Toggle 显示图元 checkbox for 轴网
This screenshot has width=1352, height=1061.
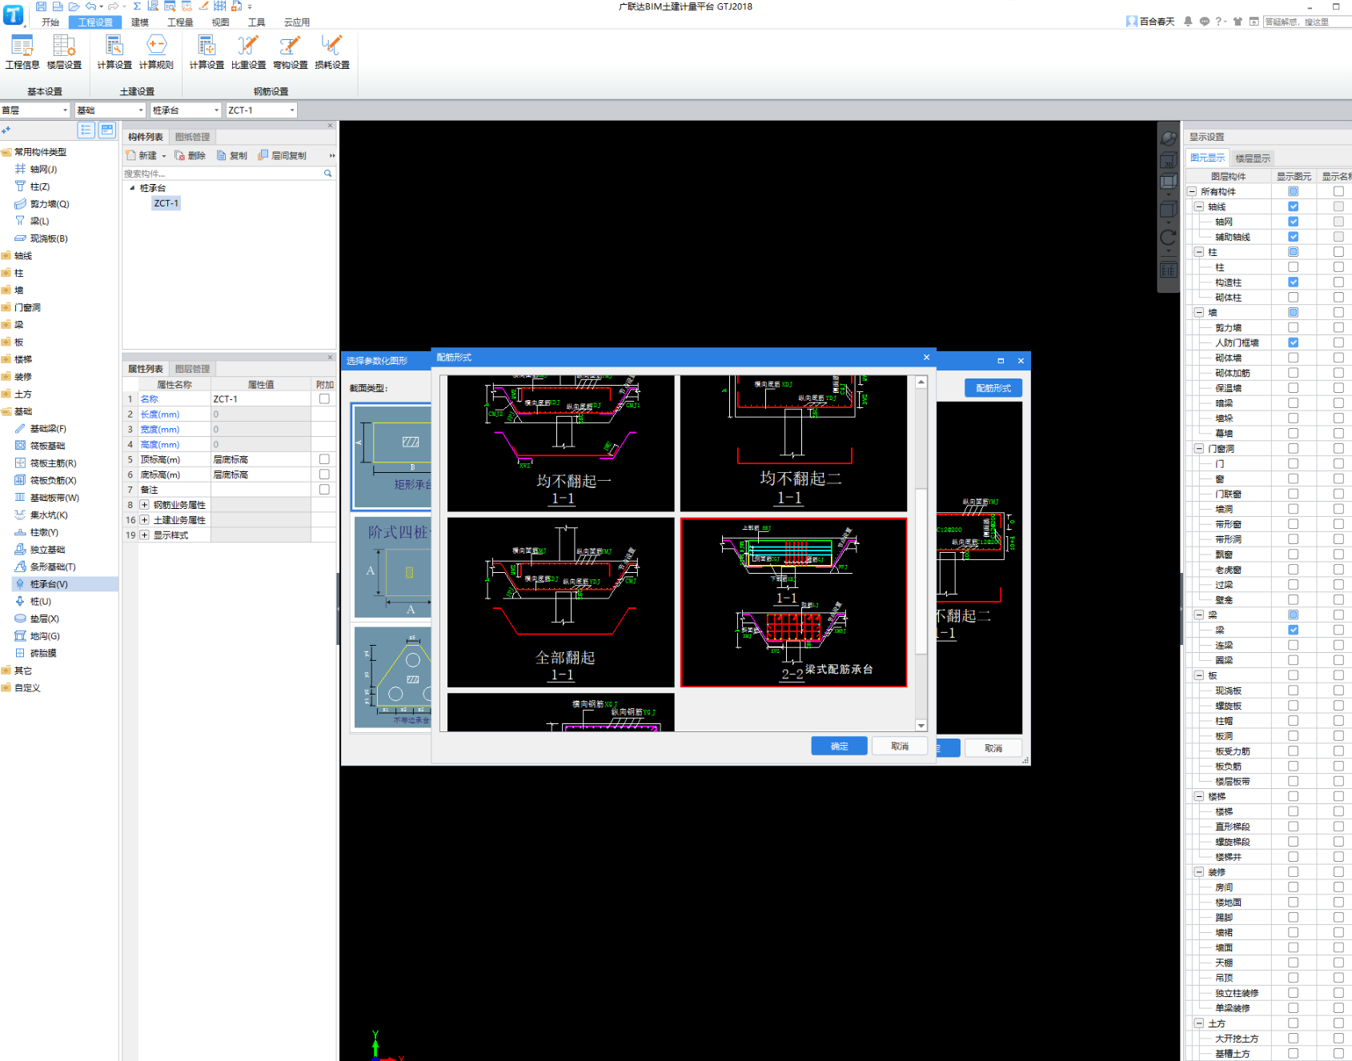click(1293, 222)
